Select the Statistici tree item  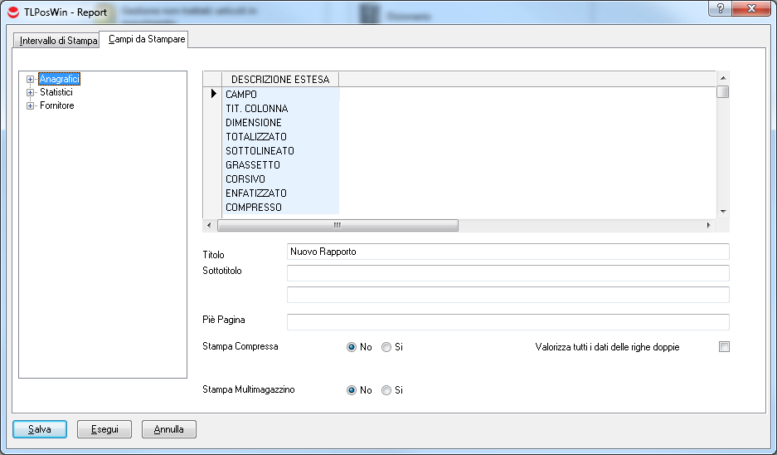click(56, 93)
